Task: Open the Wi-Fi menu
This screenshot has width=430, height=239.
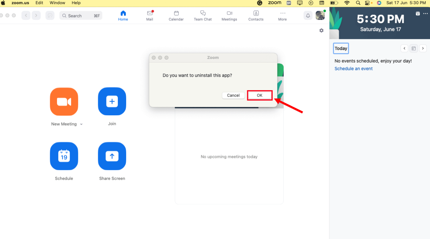Action: click(347, 3)
